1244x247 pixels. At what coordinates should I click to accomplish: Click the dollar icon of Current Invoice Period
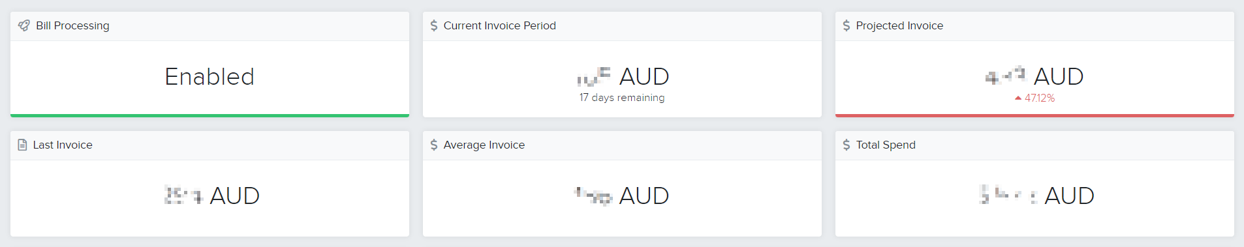click(434, 25)
